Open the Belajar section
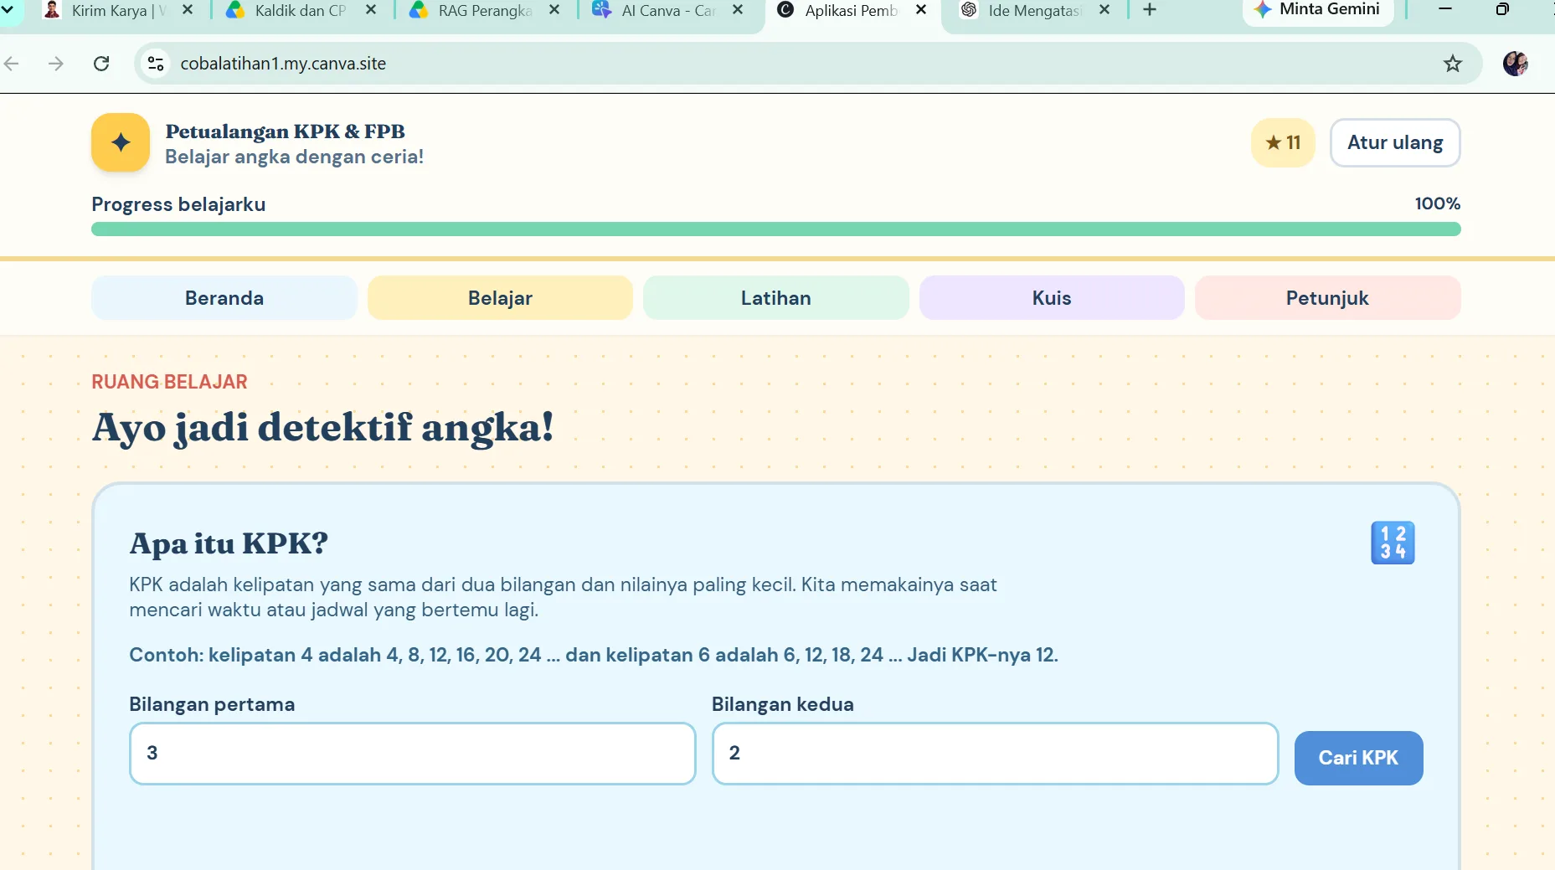 (x=500, y=298)
